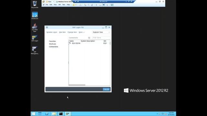
Task: Click the VM snapshot toolbar icon
Action: click(x=85, y=5)
